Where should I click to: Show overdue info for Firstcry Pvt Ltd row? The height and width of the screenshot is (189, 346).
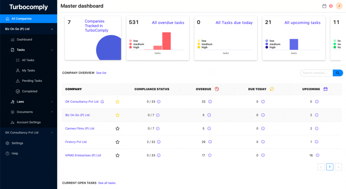pos(210,142)
